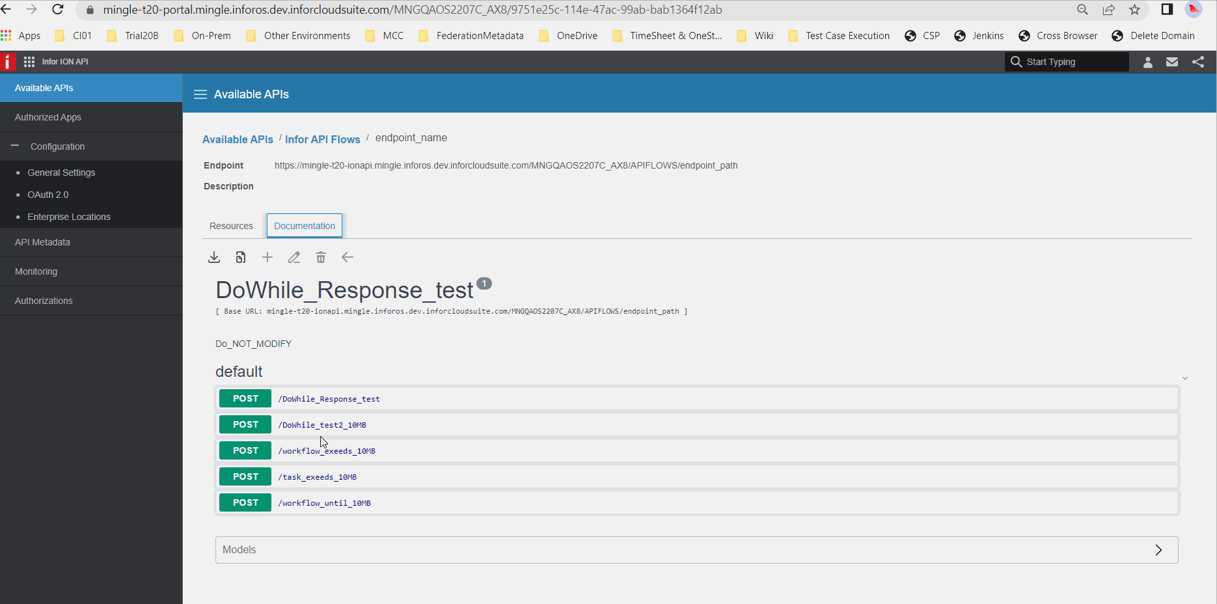Viewport: 1217px width, 604px height.
Task: Delete documentation with trash icon
Action: point(321,258)
